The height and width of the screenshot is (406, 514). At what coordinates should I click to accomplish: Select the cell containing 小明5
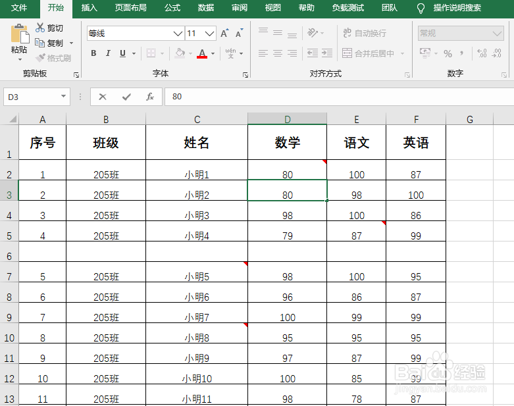[x=197, y=272]
